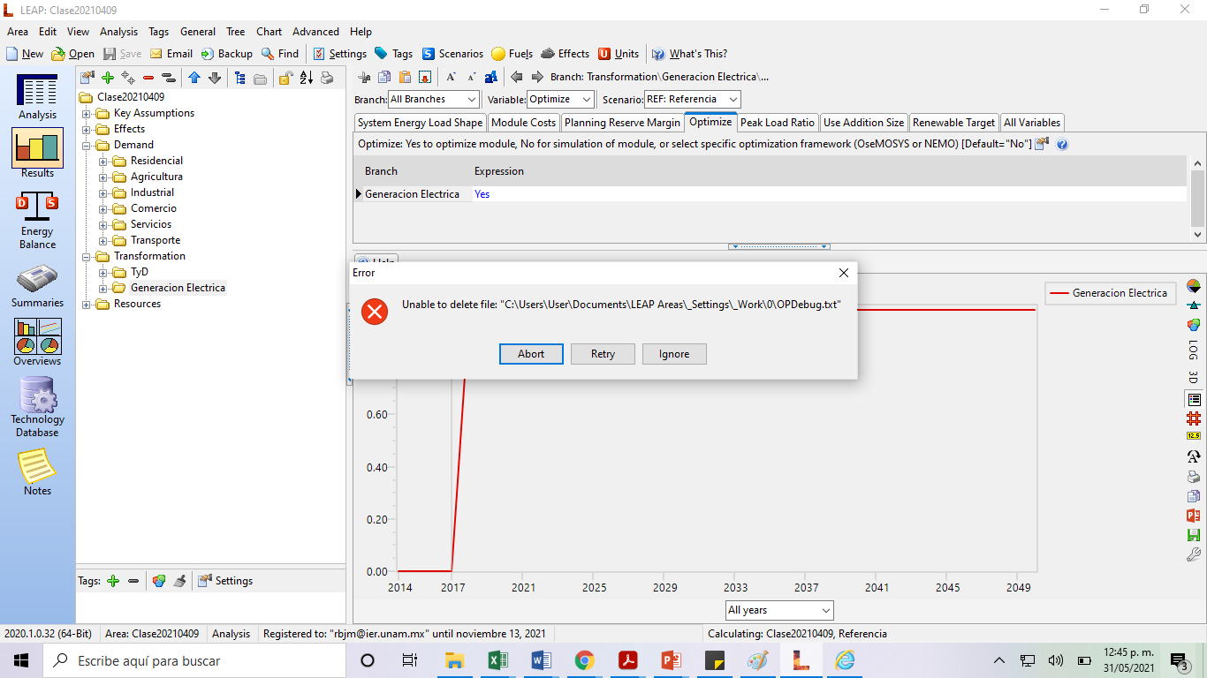This screenshot has height=678, width=1207.
Task: Select the Transporte branch in tree
Action: (156, 240)
